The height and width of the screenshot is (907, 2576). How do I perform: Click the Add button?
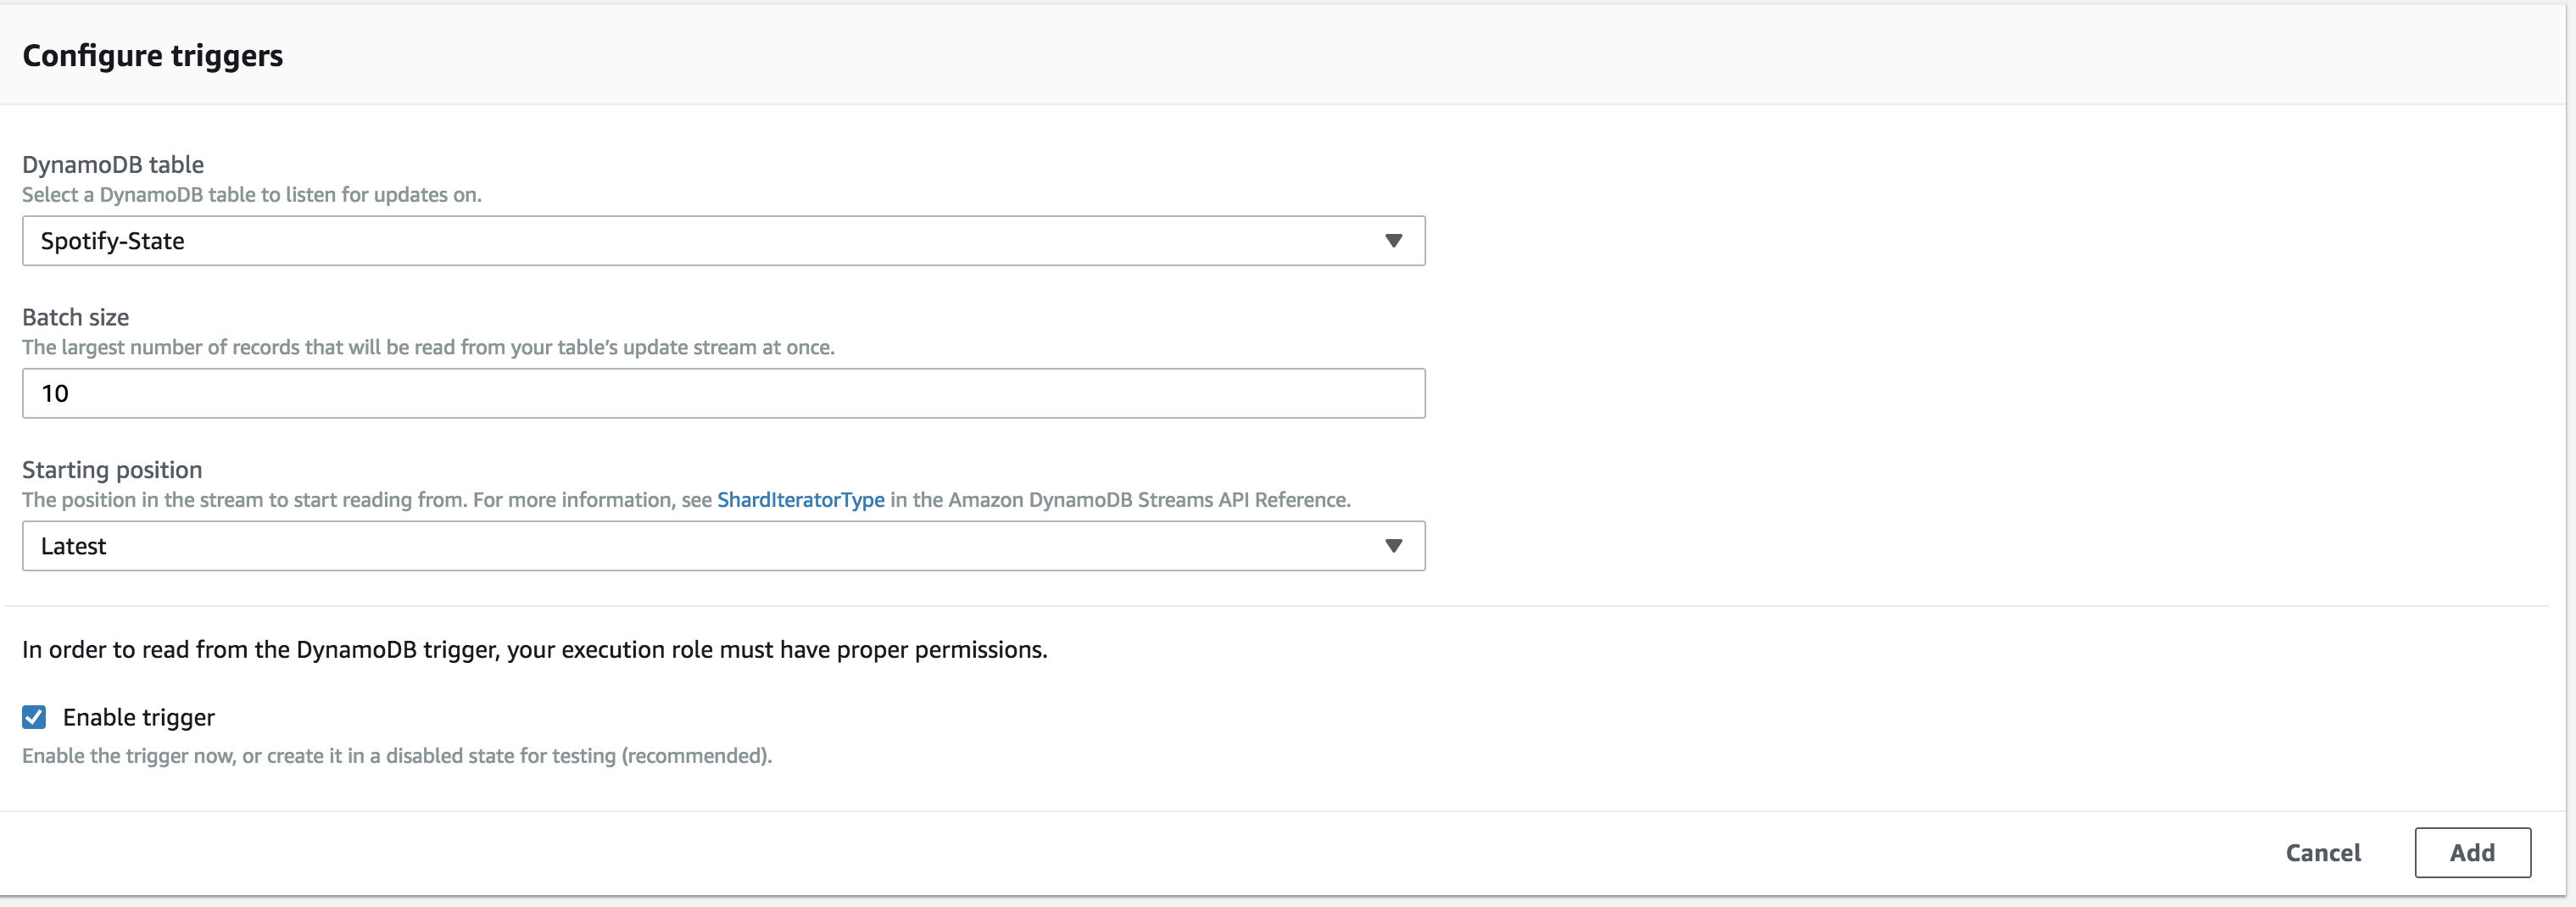(x=2472, y=853)
